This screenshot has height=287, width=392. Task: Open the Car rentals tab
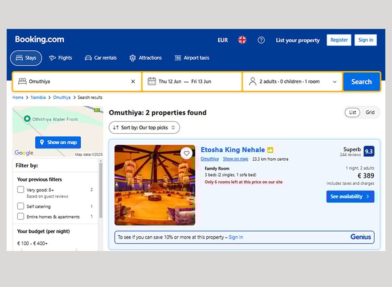[x=101, y=58]
